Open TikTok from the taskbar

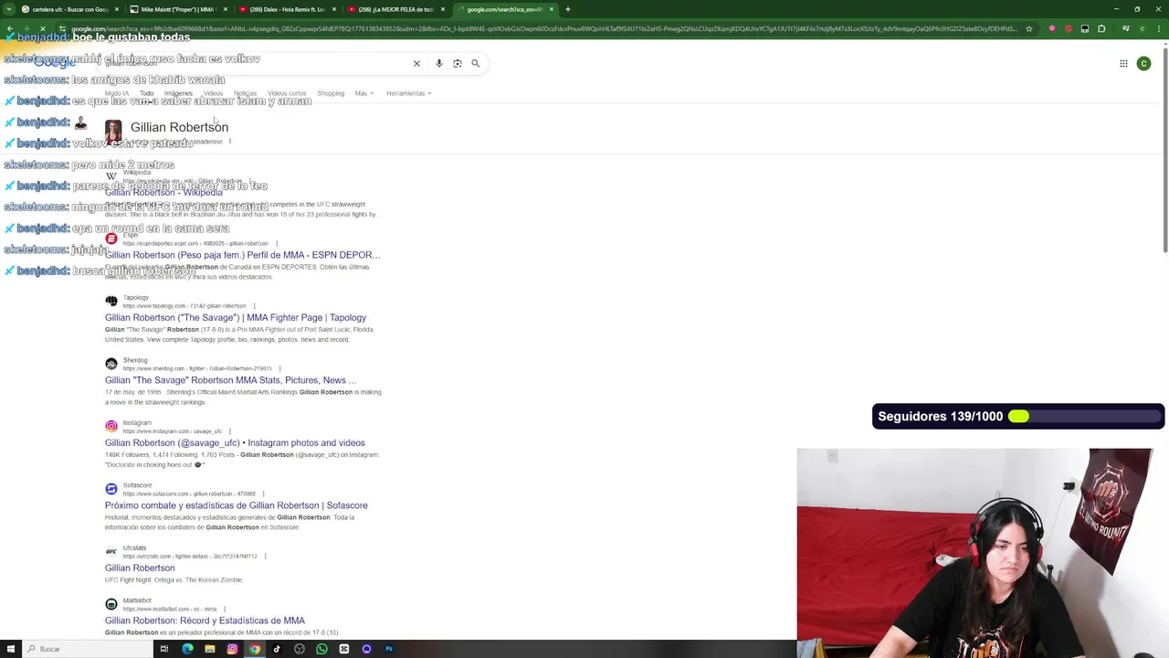coord(277,649)
